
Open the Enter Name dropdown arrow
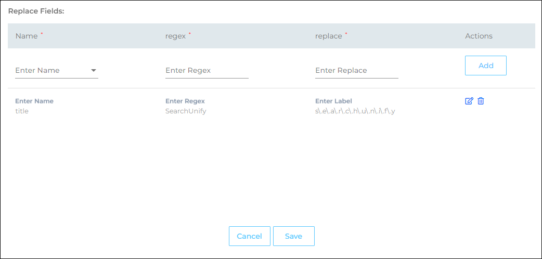(x=94, y=71)
